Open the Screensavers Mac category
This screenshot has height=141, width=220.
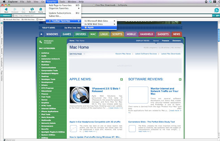(x=47, y=126)
